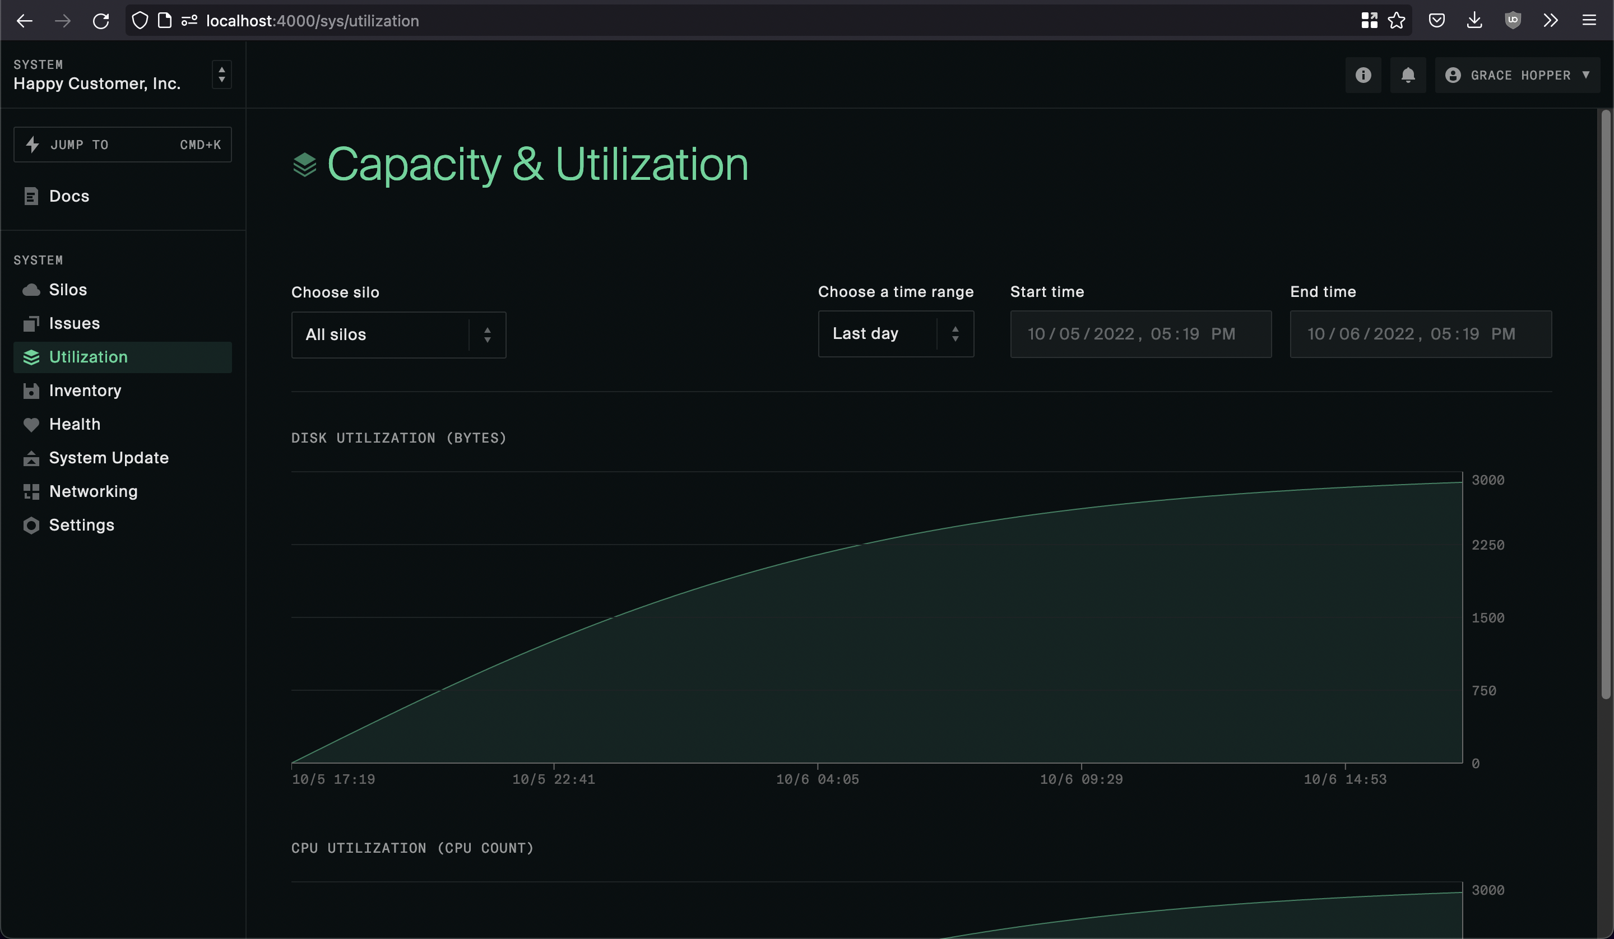This screenshot has height=939, width=1614.
Task: Open the notifications bell
Action: tap(1407, 76)
